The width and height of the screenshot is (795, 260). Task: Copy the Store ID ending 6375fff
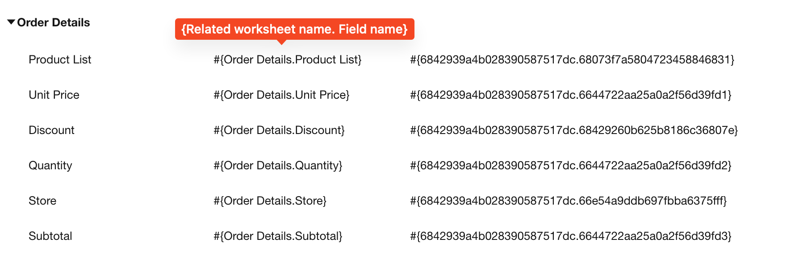(x=568, y=201)
